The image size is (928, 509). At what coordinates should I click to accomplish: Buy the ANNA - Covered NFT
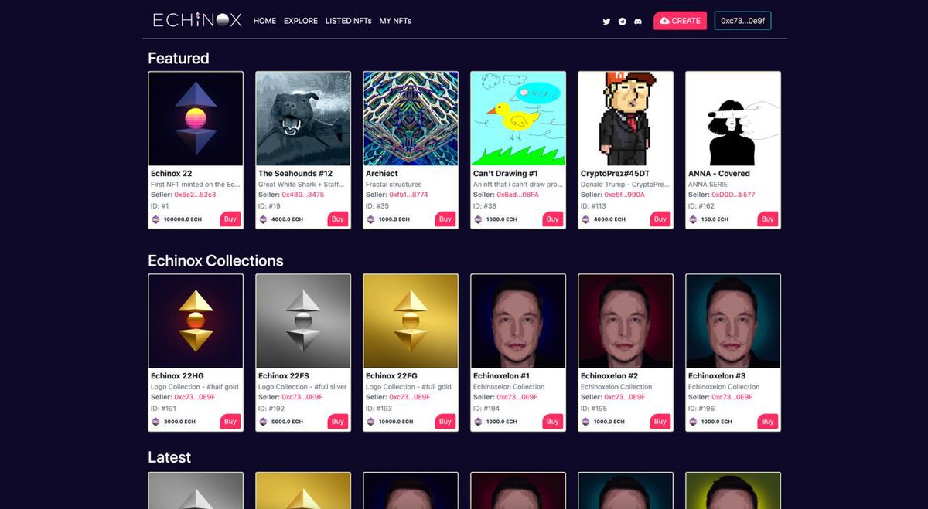click(x=768, y=219)
